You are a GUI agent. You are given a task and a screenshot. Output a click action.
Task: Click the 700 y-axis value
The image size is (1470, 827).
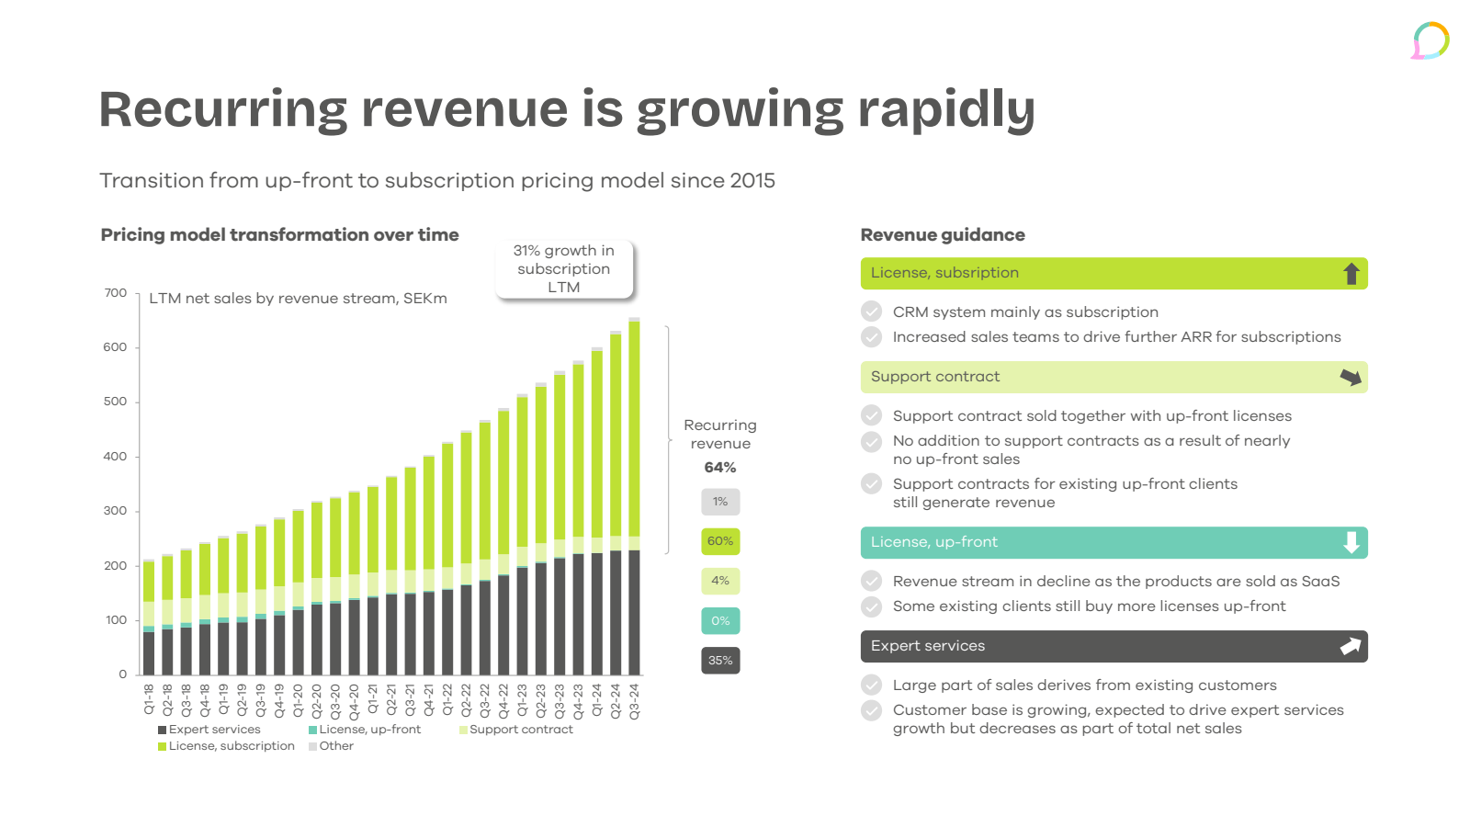click(116, 293)
